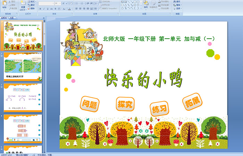The image size is (243, 156).
Task: Decrease font size with small A button
Action: tap(67, 3)
